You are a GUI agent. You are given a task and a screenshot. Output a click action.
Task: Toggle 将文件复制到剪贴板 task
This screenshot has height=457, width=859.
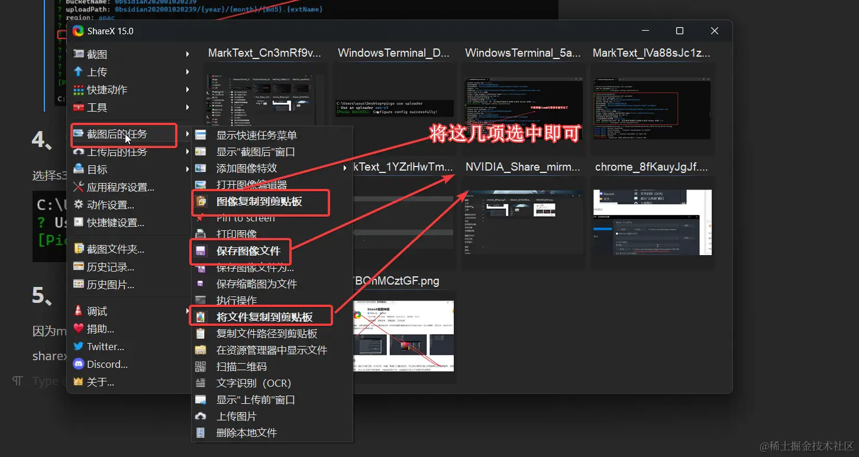pos(272,317)
